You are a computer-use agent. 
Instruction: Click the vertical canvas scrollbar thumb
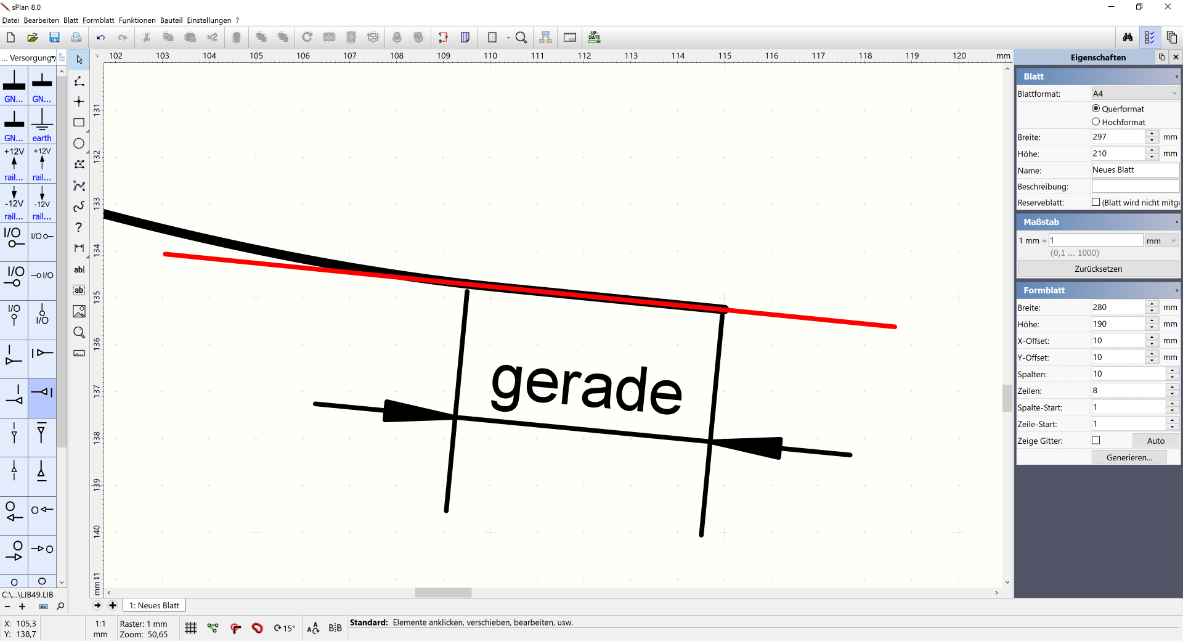(x=1007, y=398)
